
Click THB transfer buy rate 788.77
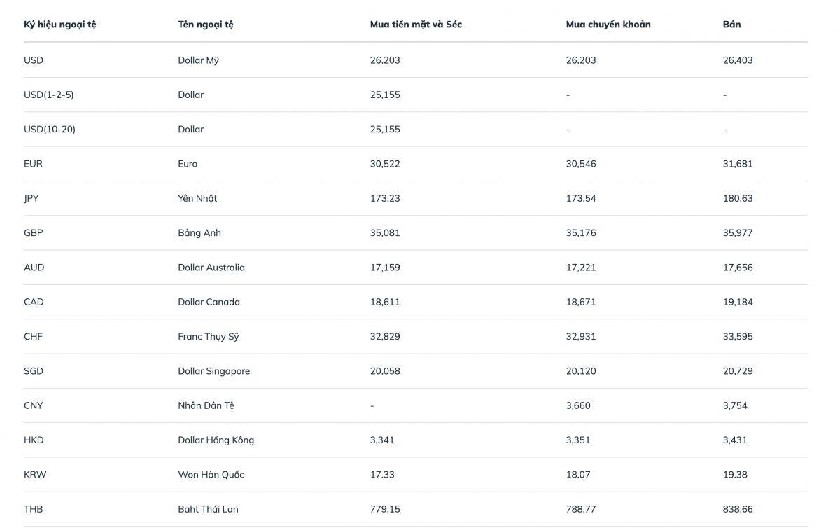click(581, 509)
